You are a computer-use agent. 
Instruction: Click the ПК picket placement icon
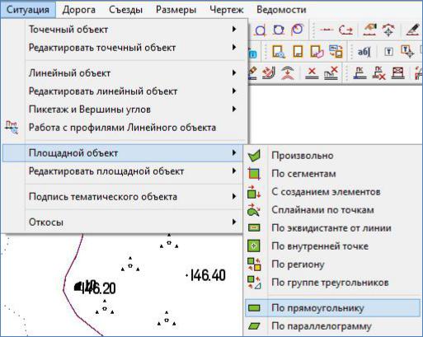pos(360,73)
